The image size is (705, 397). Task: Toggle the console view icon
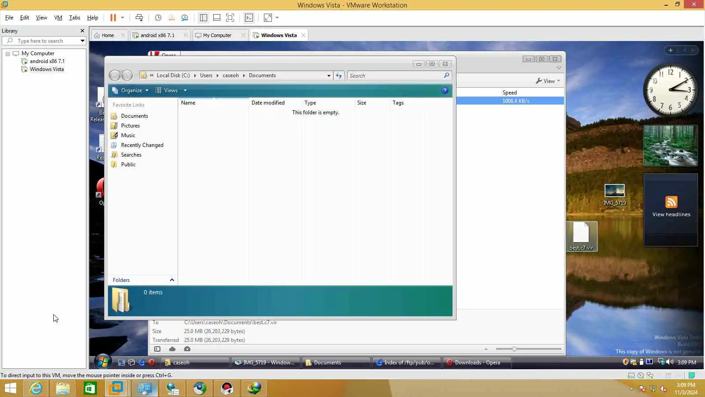coord(249,18)
